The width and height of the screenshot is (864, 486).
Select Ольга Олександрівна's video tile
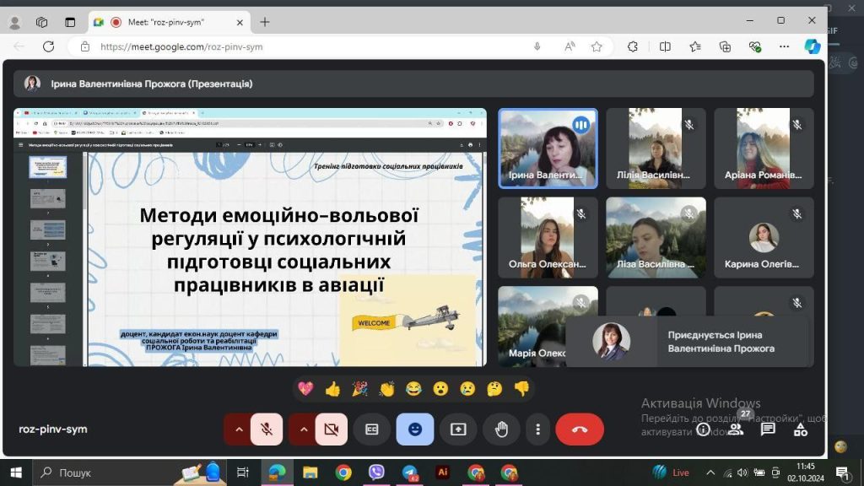(548, 237)
